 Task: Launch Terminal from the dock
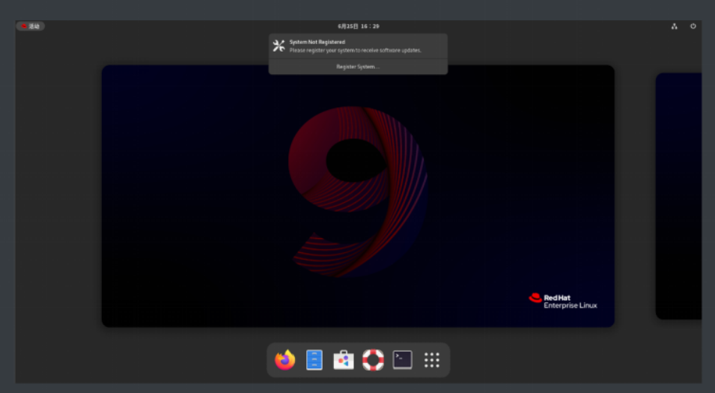coord(403,360)
